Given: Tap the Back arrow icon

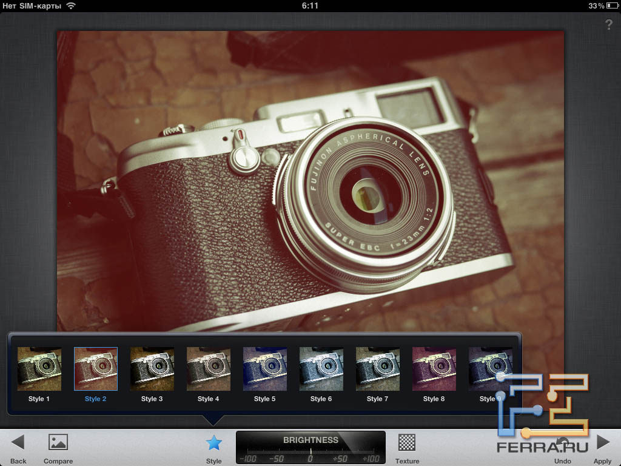Looking at the screenshot, I should (x=18, y=442).
